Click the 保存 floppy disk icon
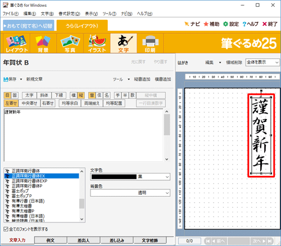The height and width of the screenshot is (246, 281). pos(6,79)
